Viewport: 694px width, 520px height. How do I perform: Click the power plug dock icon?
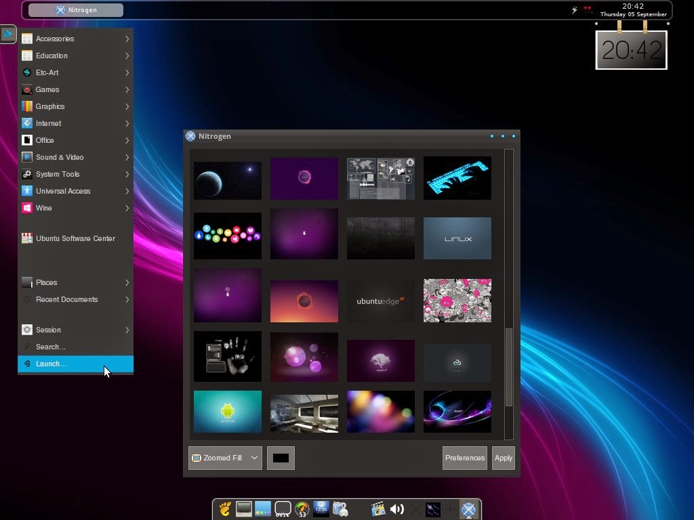[340, 509]
